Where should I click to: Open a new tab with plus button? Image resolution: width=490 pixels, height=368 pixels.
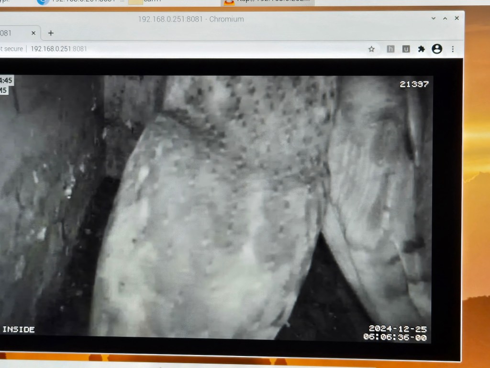(x=51, y=33)
